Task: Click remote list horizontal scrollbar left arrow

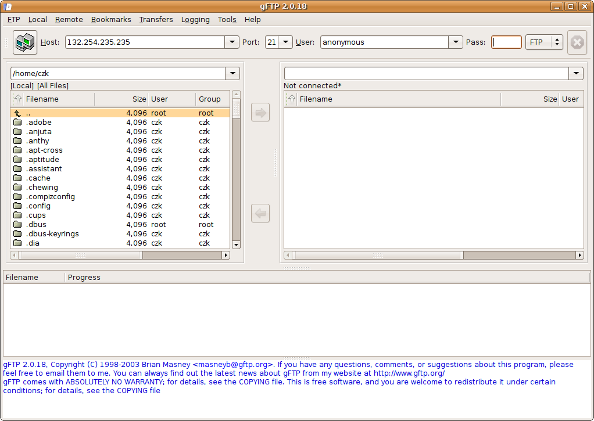Action: tap(288, 255)
